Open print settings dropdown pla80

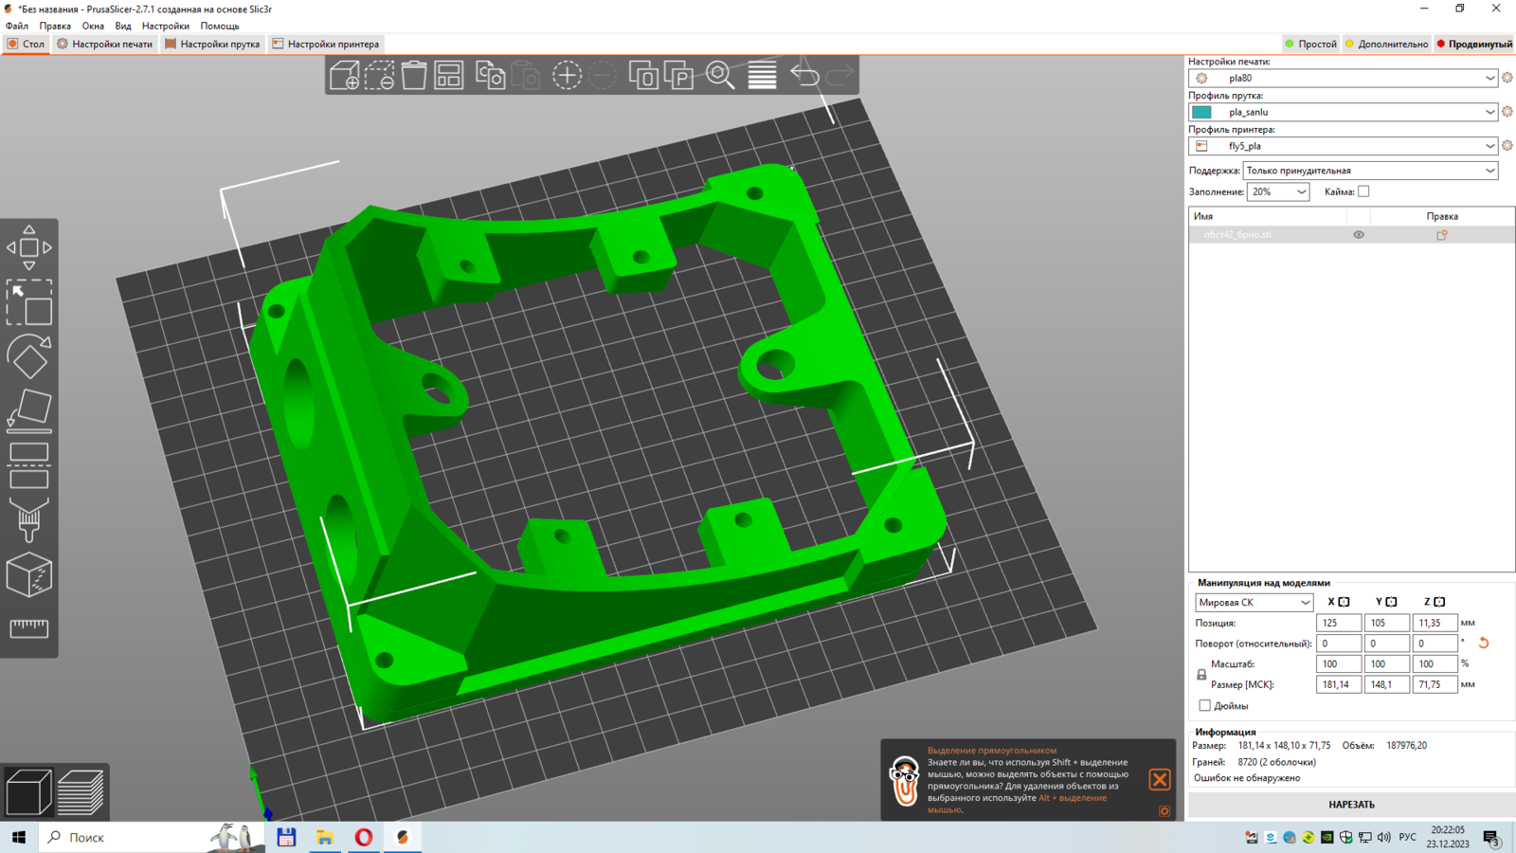[1344, 78]
